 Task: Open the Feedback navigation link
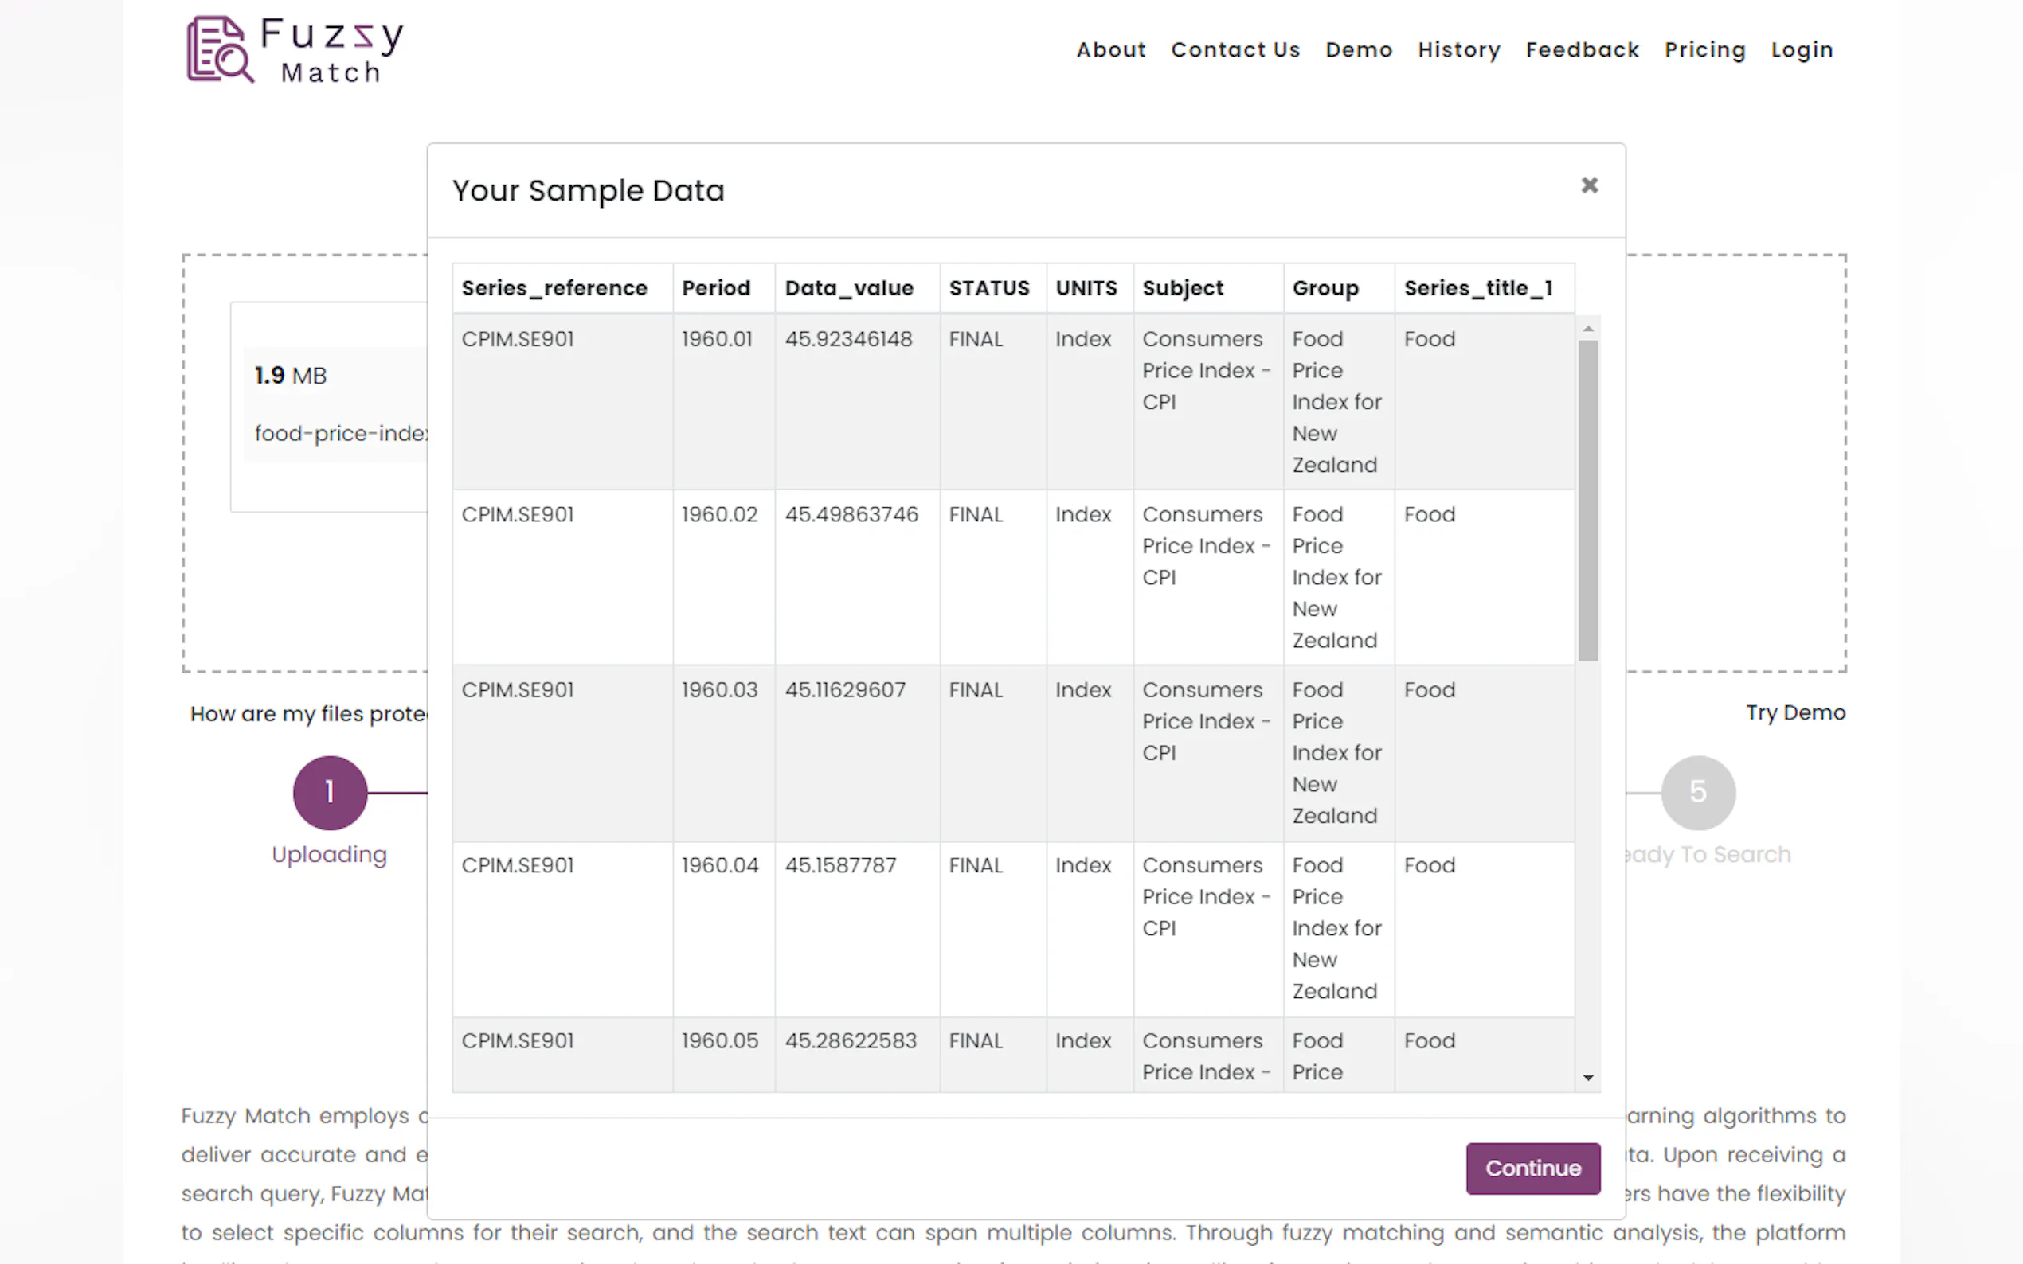click(1582, 50)
